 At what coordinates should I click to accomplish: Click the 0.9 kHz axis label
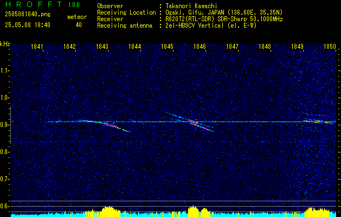[x=4, y=125]
